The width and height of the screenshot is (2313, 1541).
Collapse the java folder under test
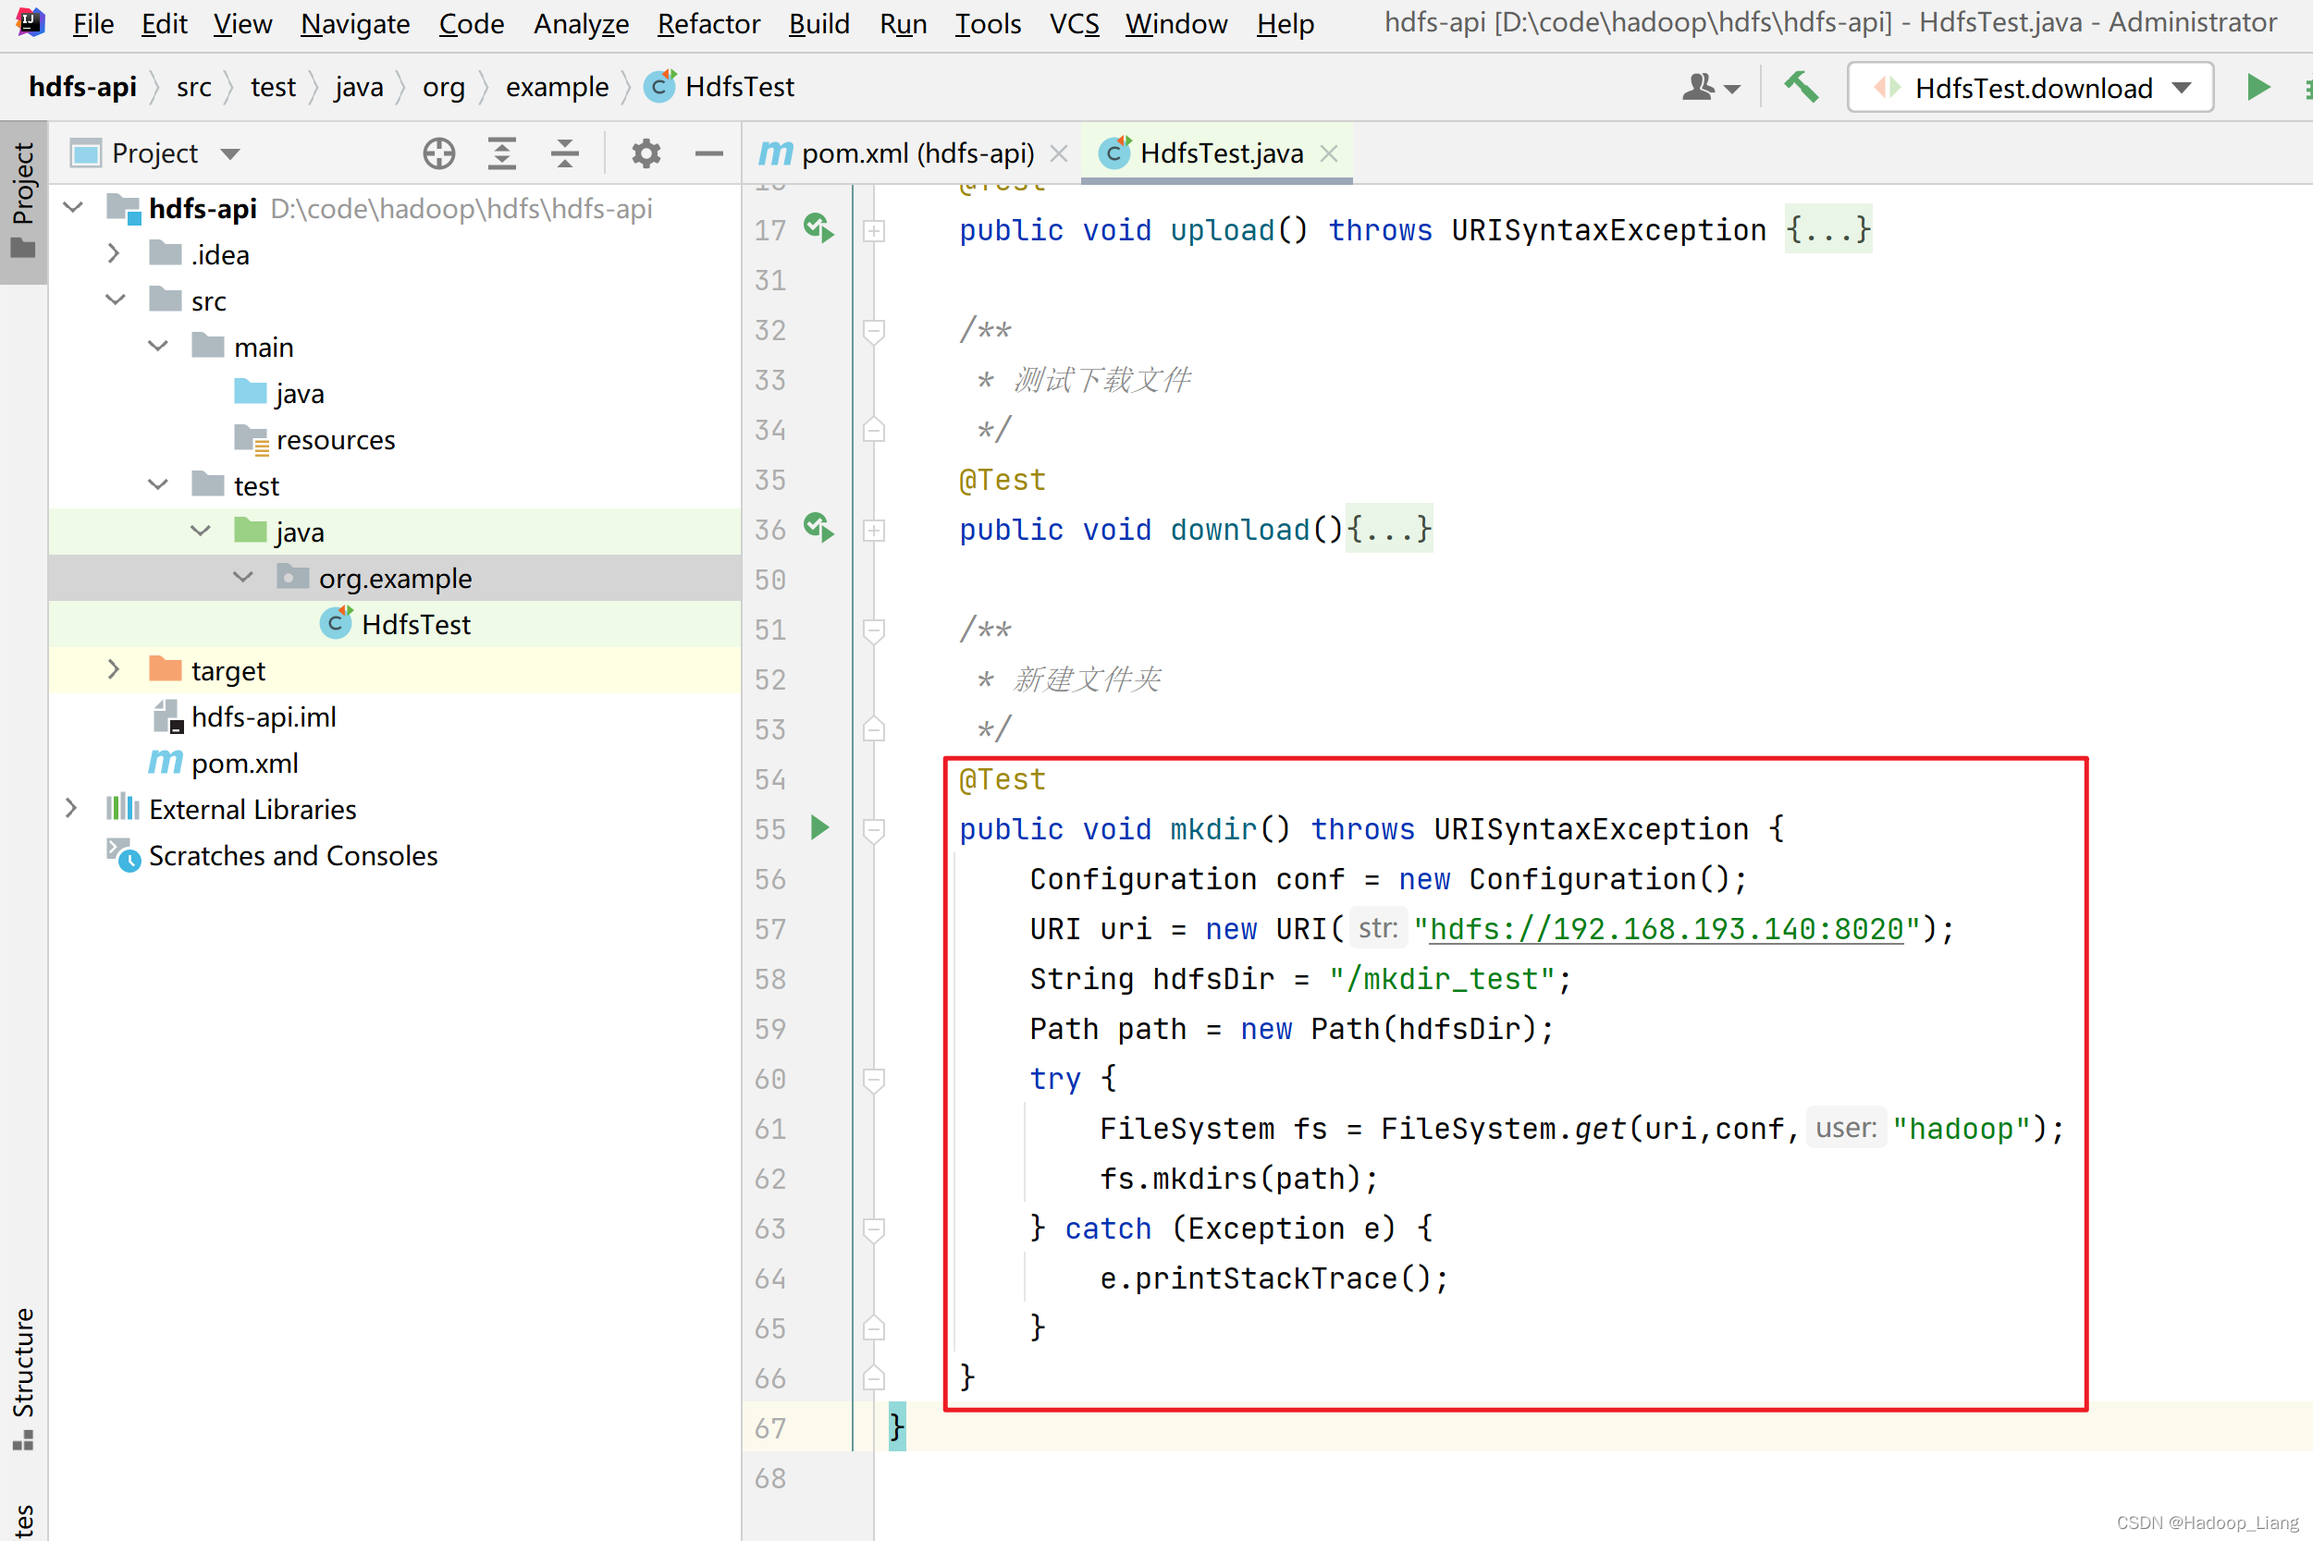[x=201, y=531]
